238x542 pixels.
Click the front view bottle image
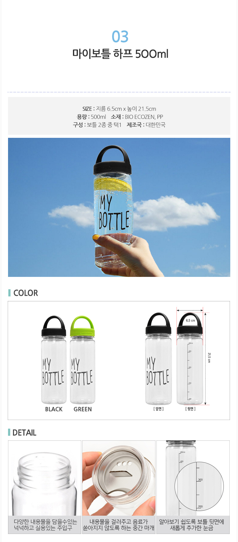(x=159, y=359)
